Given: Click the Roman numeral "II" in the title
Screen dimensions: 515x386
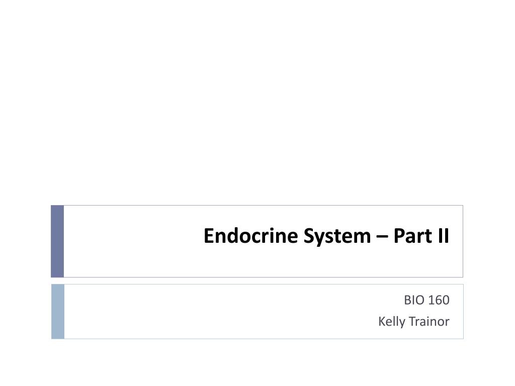Looking at the screenshot, I should [444, 235].
